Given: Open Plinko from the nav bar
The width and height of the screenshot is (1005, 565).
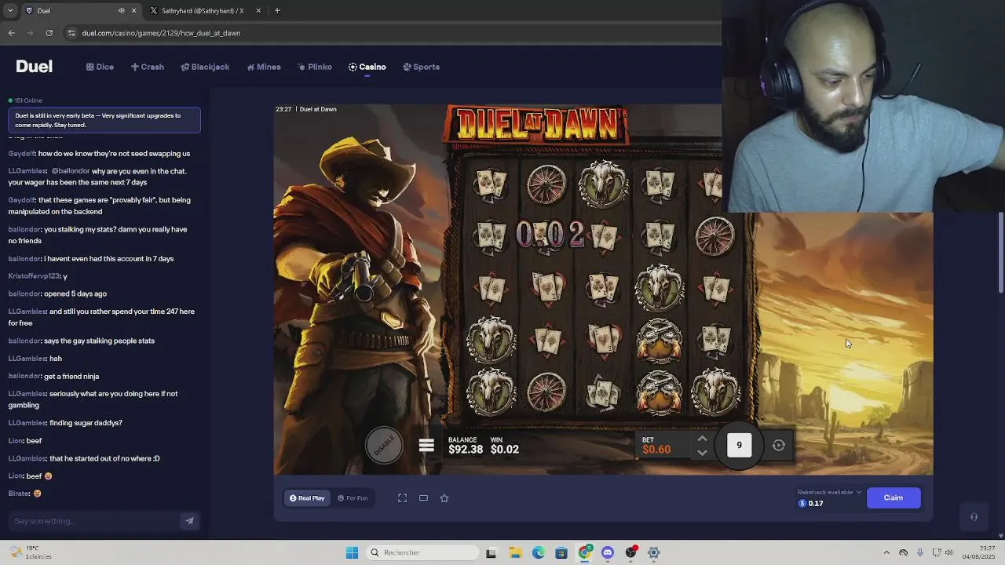Looking at the screenshot, I should point(315,67).
